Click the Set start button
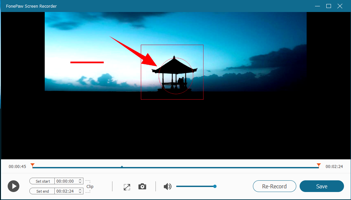 click(42, 181)
